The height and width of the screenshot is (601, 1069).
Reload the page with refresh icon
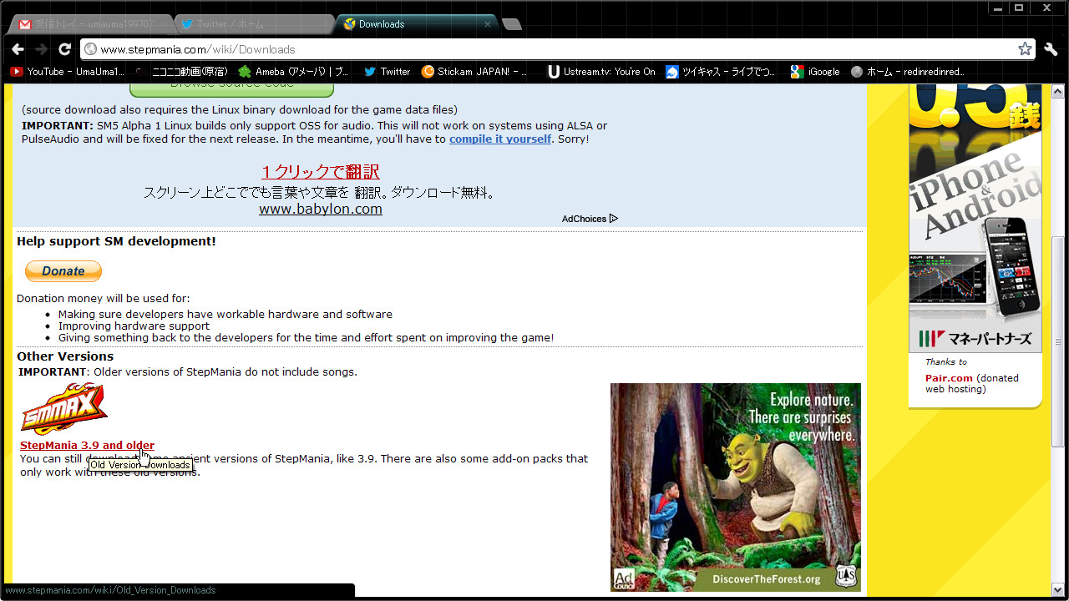tap(64, 49)
